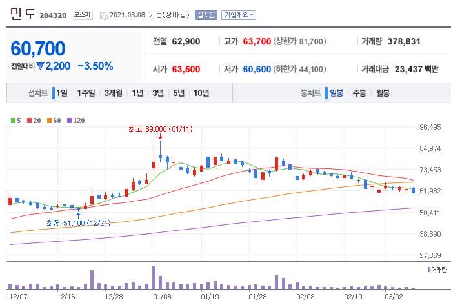
Task: Click the 27,369 y-axis label
Action: (430, 255)
